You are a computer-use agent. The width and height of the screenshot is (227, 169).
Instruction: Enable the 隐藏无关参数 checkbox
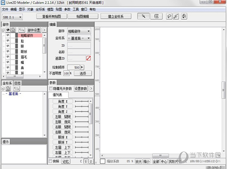[51, 88]
